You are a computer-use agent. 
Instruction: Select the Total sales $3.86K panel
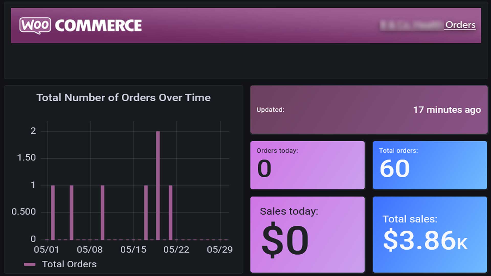coord(430,234)
